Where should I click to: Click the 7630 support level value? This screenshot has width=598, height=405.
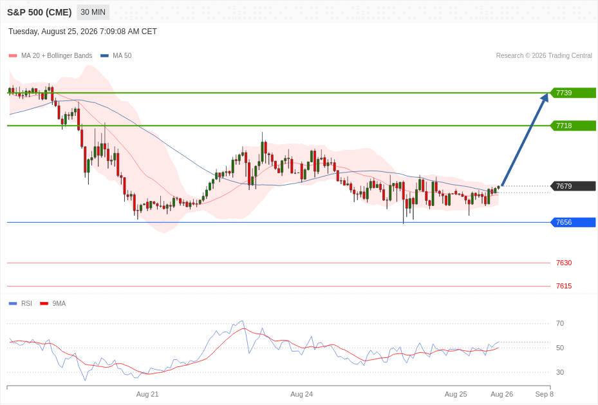tap(564, 263)
